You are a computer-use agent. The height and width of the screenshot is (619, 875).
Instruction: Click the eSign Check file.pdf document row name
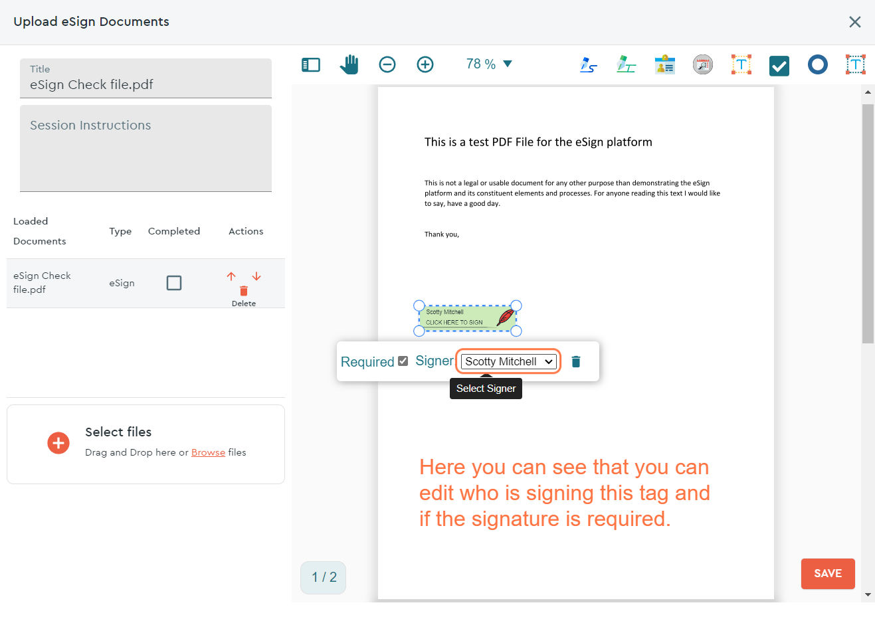coord(43,282)
